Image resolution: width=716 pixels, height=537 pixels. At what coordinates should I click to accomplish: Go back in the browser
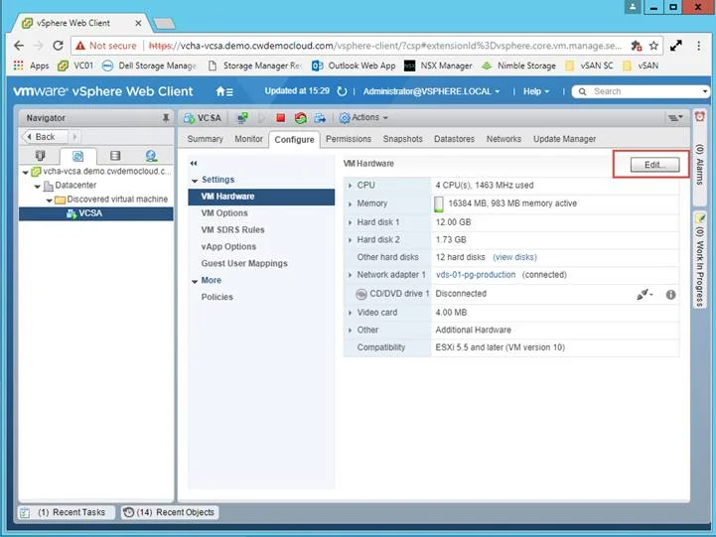click(19, 46)
